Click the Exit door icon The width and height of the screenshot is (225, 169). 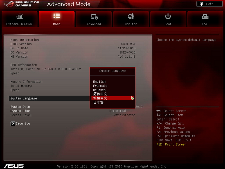pyautogui.click(x=201, y=4)
